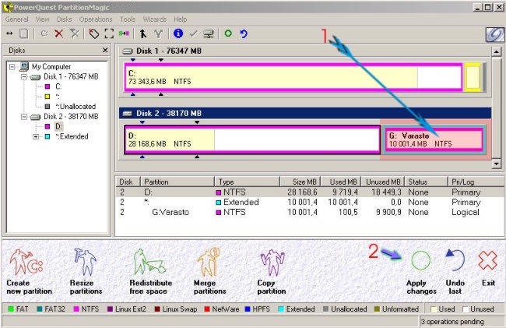Launch the Resize partitions wizard

(86, 272)
